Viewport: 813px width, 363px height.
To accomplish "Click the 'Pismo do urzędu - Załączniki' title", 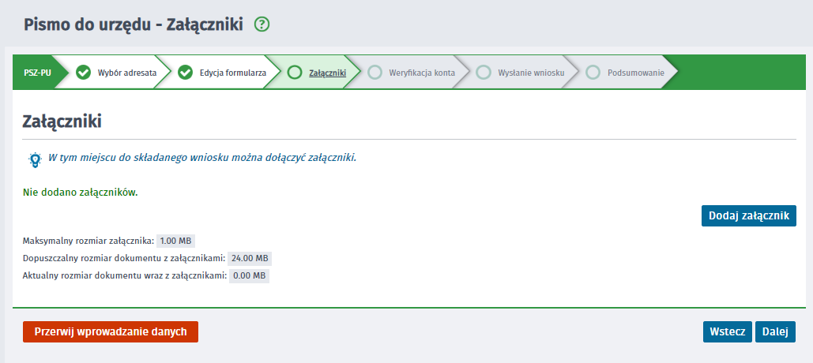I will (134, 24).
